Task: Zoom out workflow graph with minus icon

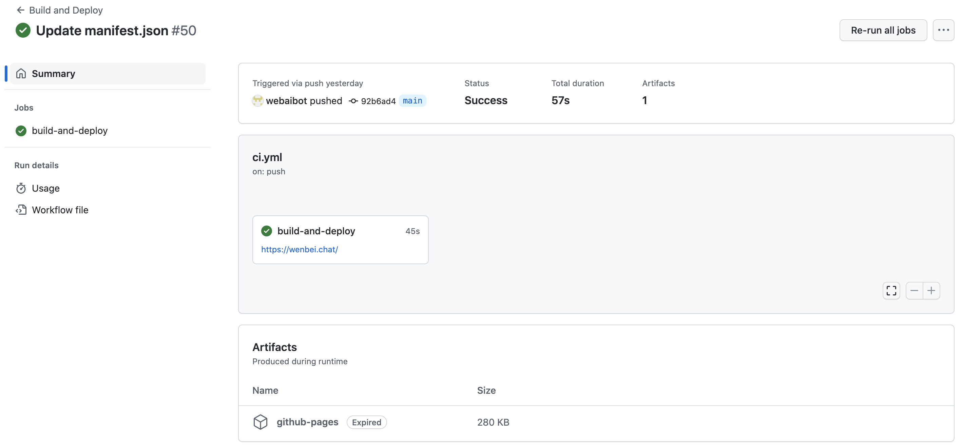Action: coord(914,291)
